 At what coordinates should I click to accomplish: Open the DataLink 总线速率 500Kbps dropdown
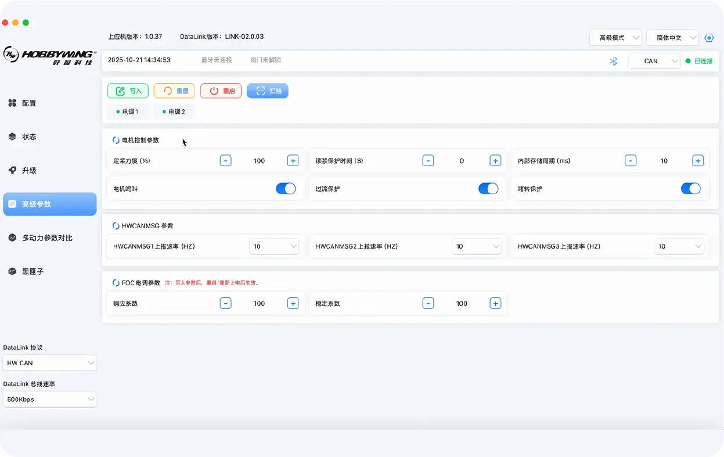coord(50,400)
